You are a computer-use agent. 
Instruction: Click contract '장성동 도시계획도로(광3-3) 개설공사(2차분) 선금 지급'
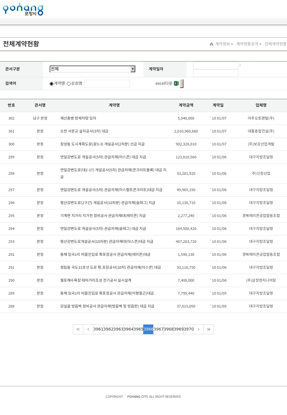102,144
